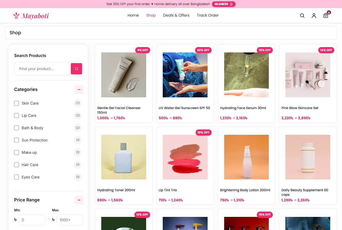The image size is (342, 230).
Task: Open Hydrating Face Serum product image
Action: click(246, 75)
